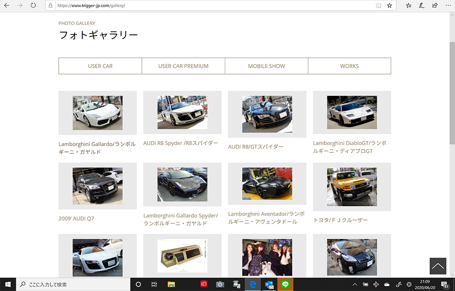Click the Lamborghini DiabloGT text link
This screenshot has height=291, width=455.
coord(349,147)
